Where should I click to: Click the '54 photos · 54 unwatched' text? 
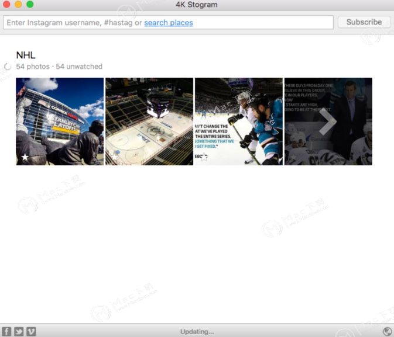59,67
